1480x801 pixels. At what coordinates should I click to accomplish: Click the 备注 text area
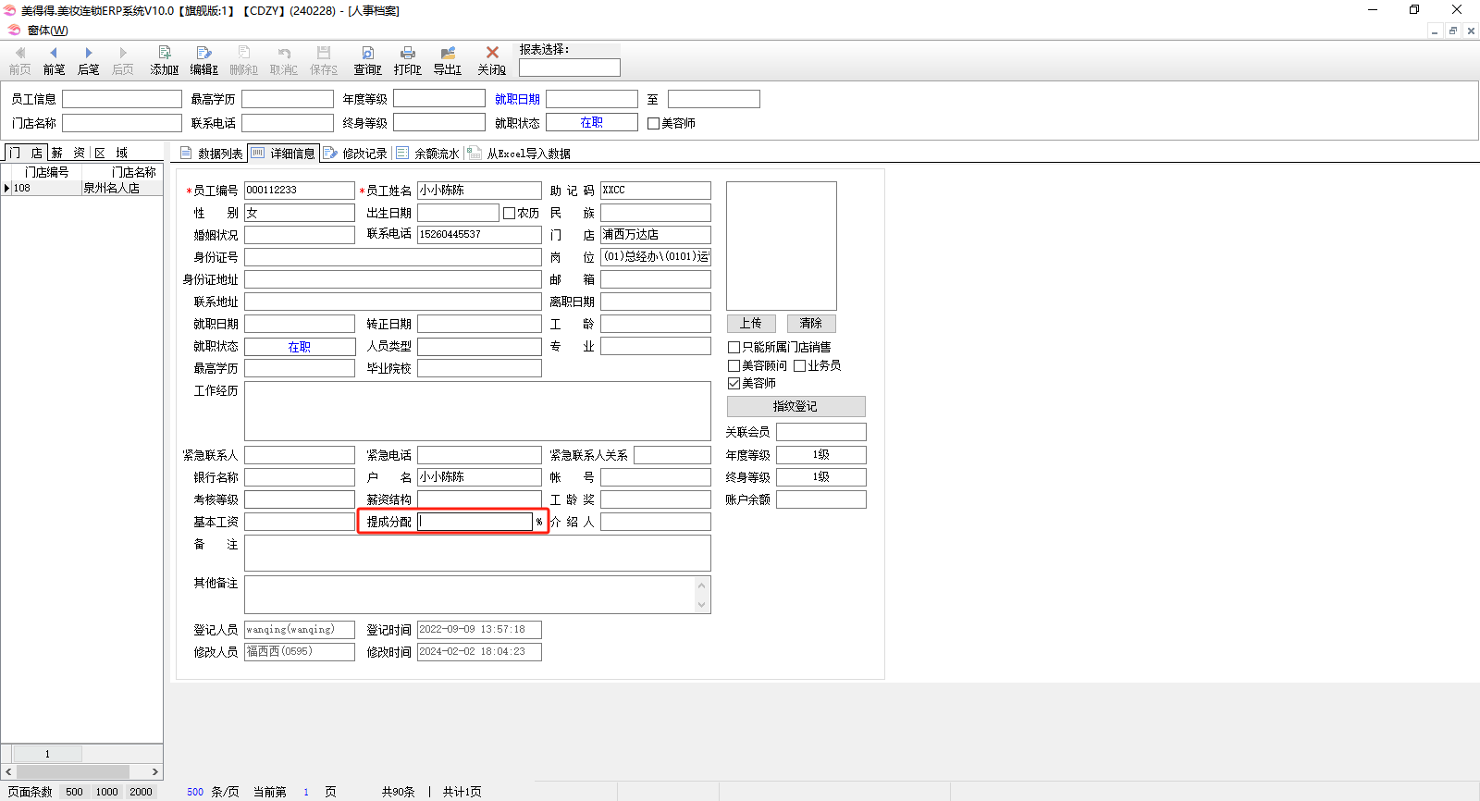(x=477, y=553)
